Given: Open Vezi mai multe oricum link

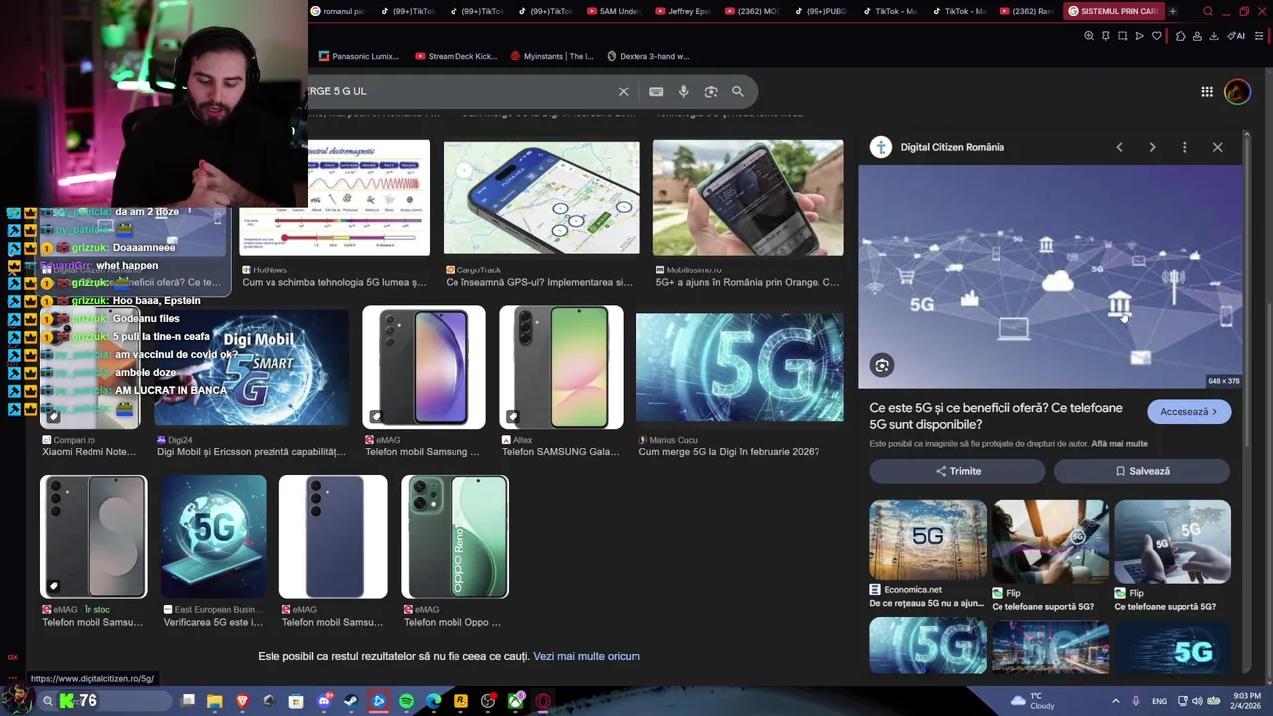Looking at the screenshot, I should point(587,656).
